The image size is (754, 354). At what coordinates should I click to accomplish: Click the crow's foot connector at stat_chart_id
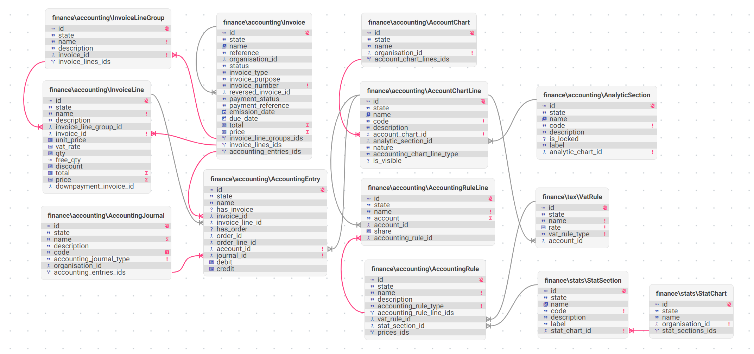tap(632, 331)
